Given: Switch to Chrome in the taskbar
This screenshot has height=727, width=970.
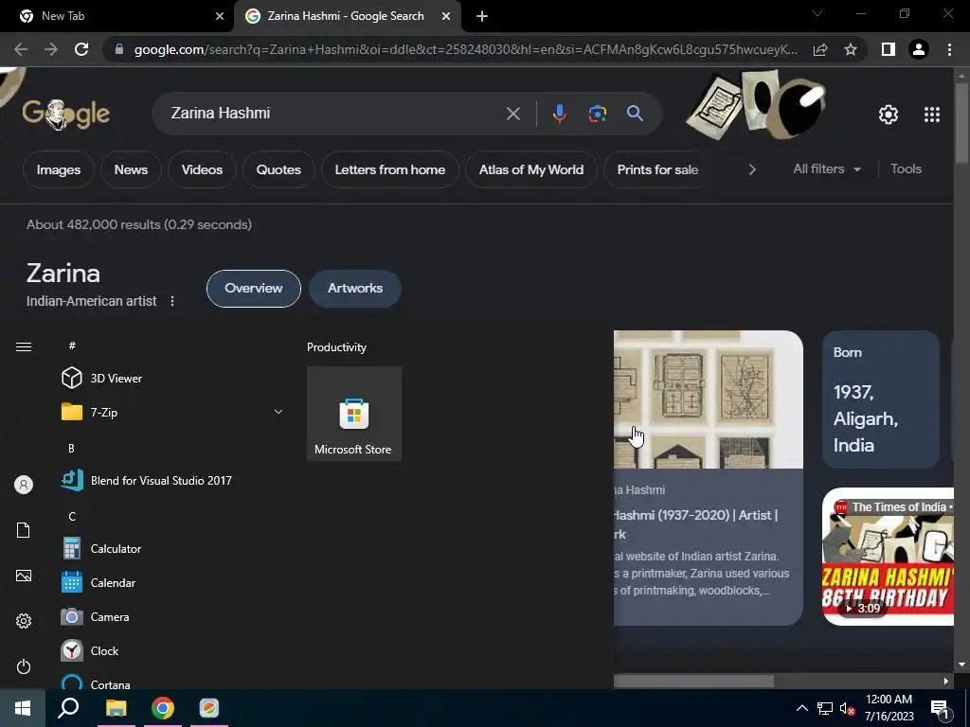Looking at the screenshot, I should pos(163,708).
